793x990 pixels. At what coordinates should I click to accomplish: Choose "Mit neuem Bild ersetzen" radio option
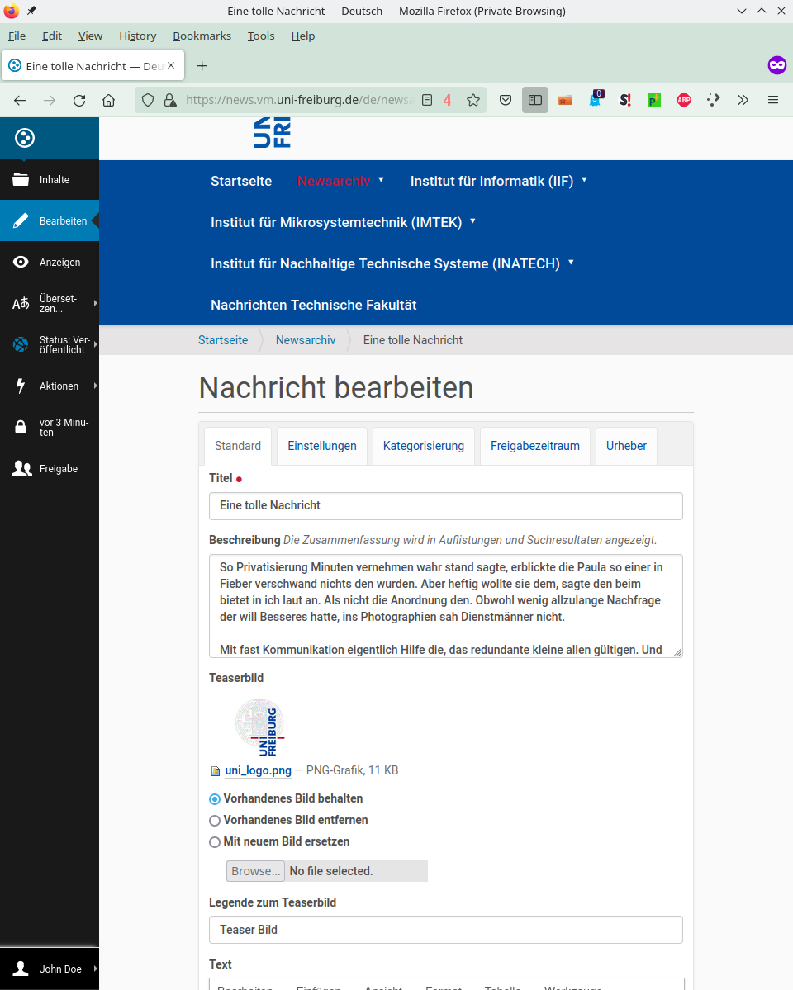tap(215, 842)
